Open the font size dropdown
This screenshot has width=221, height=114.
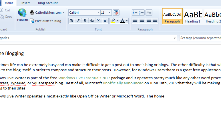110,13
